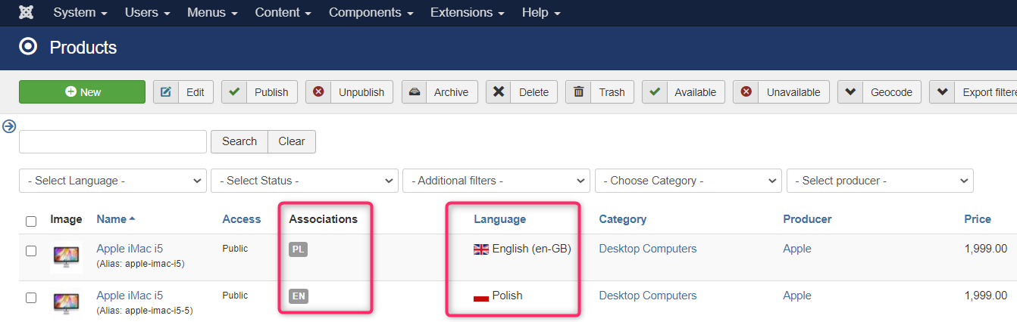
Task: Open the Extensions menu
Action: pos(468,13)
